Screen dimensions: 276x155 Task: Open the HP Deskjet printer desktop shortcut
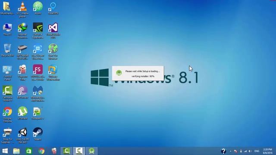pos(22,52)
